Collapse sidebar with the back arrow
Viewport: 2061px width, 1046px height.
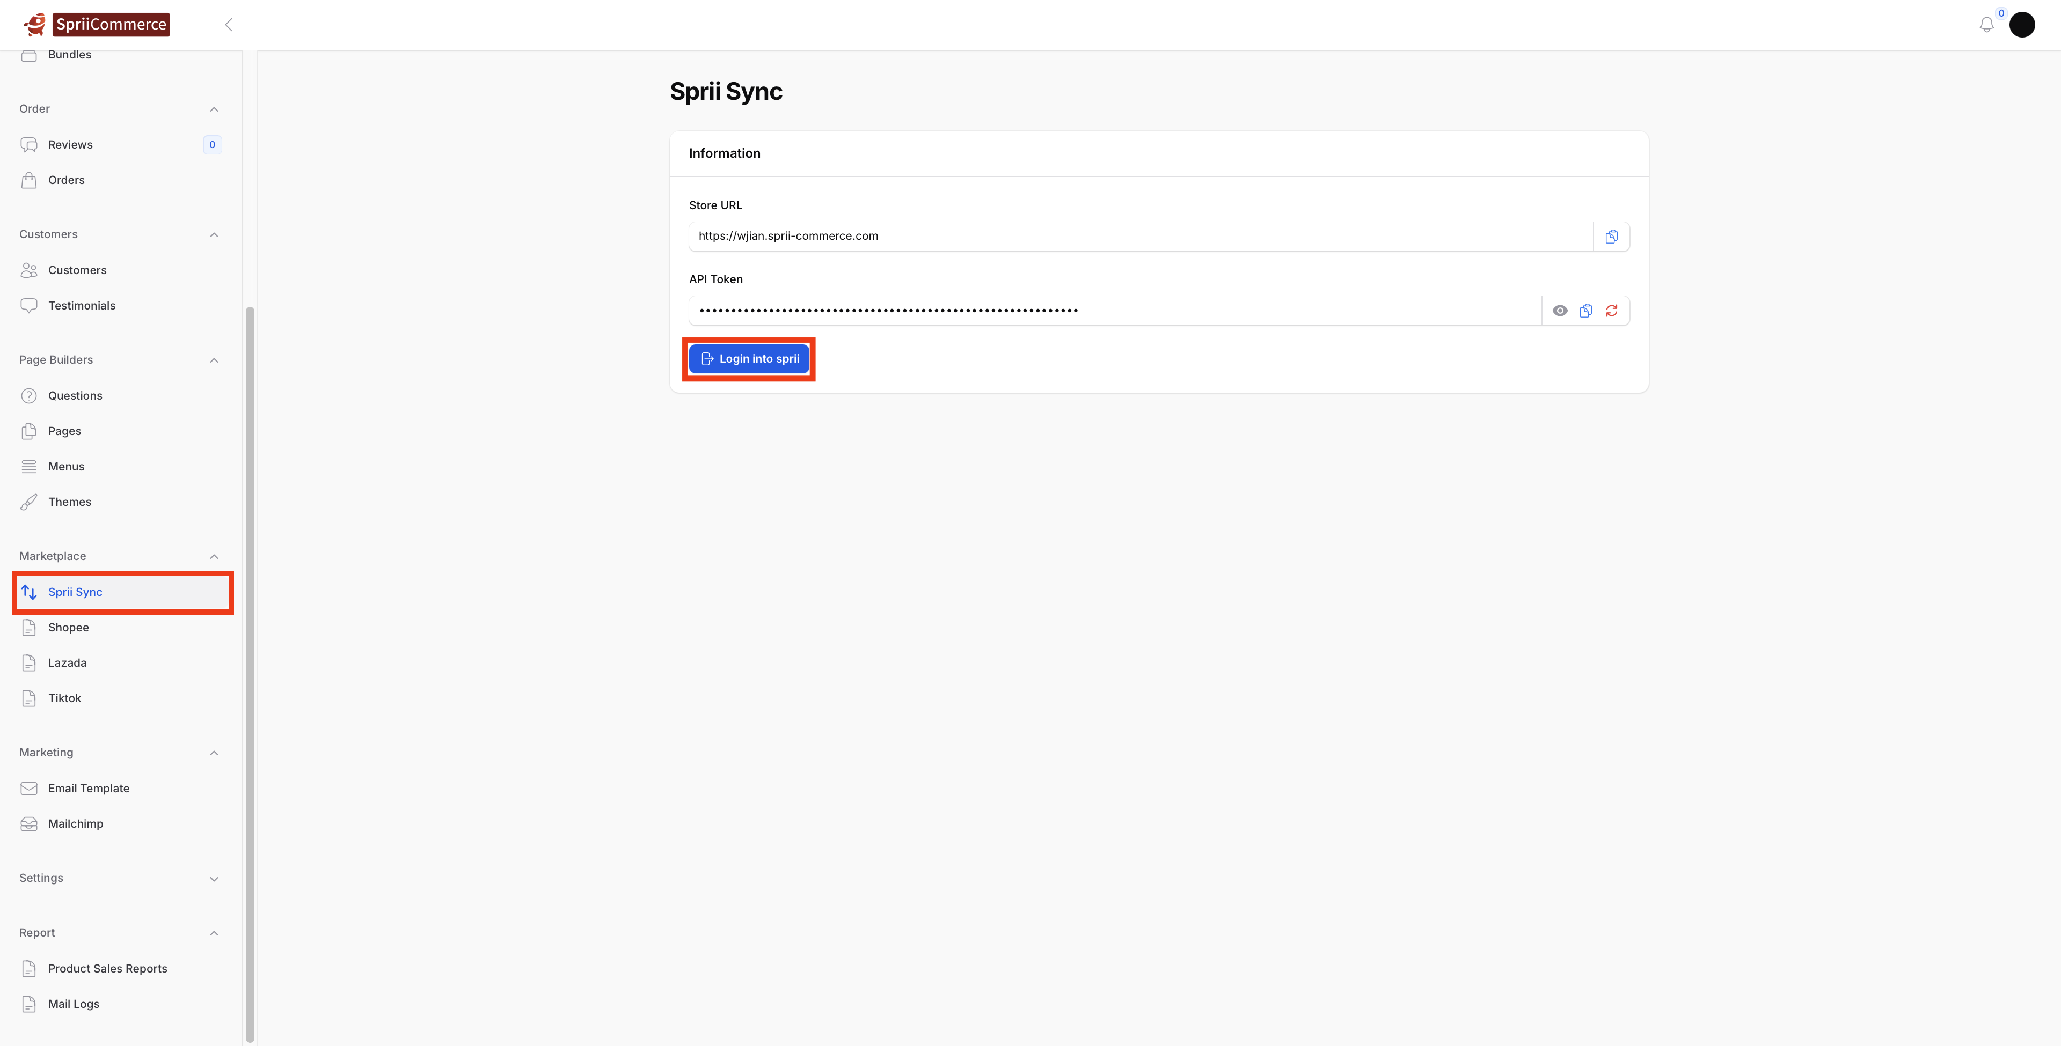pyautogui.click(x=229, y=25)
